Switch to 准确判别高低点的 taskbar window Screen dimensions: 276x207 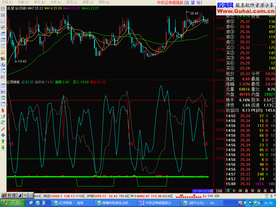point(115,203)
